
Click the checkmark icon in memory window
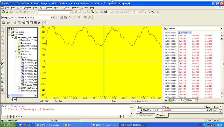tap(166, 100)
